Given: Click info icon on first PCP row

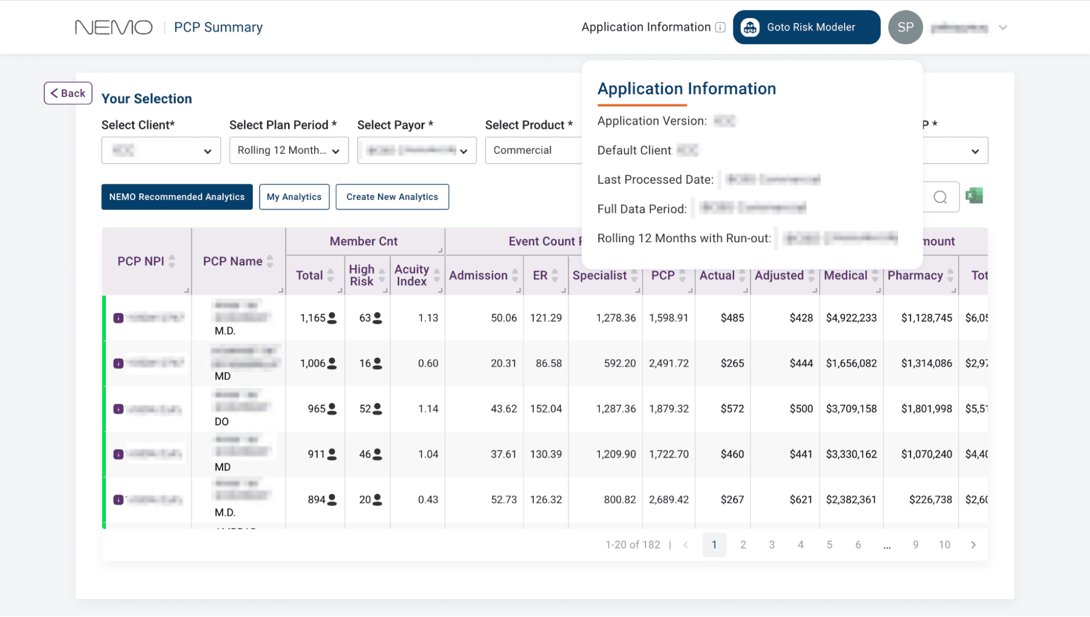Looking at the screenshot, I should (x=118, y=318).
